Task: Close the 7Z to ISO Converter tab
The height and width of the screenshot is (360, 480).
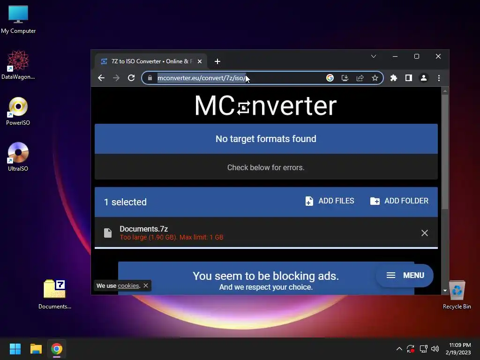Action: (x=200, y=61)
